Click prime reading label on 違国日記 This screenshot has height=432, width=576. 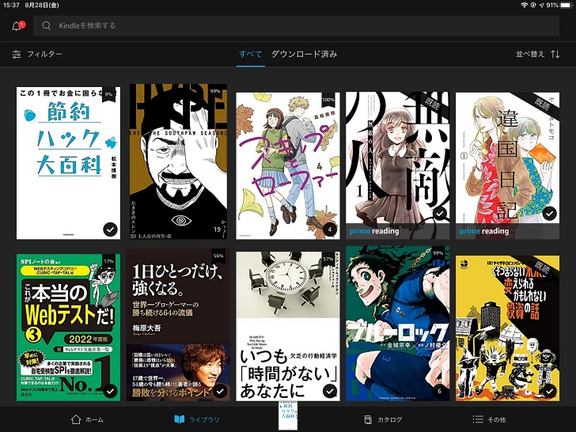[x=483, y=231]
